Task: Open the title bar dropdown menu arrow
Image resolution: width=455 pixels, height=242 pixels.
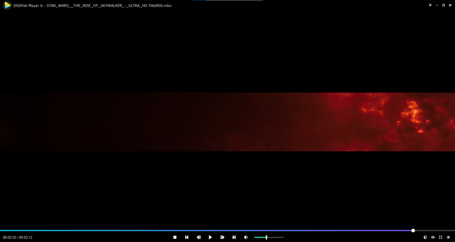Action: 430,5
